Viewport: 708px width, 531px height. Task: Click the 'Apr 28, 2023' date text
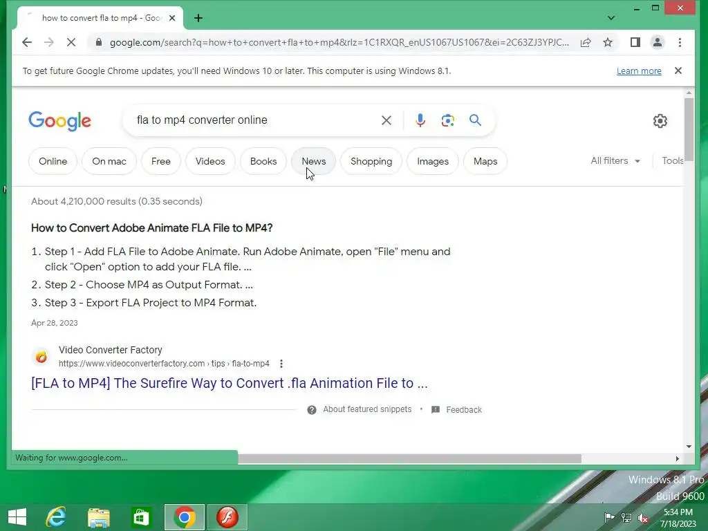click(x=54, y=323)
